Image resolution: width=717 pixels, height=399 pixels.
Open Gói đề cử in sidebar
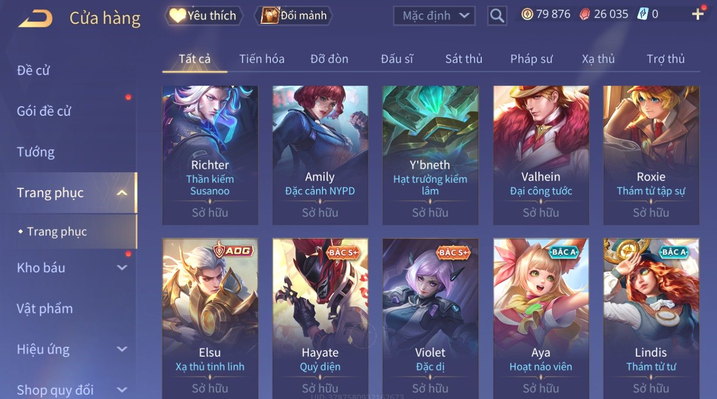44,111
